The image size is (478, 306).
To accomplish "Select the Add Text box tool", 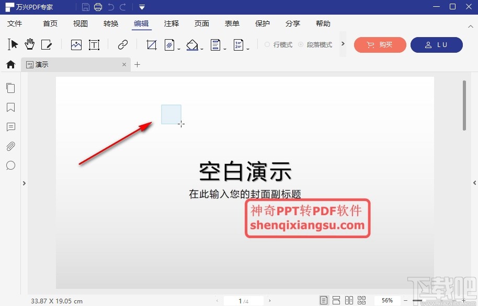I will coord(94,45).
